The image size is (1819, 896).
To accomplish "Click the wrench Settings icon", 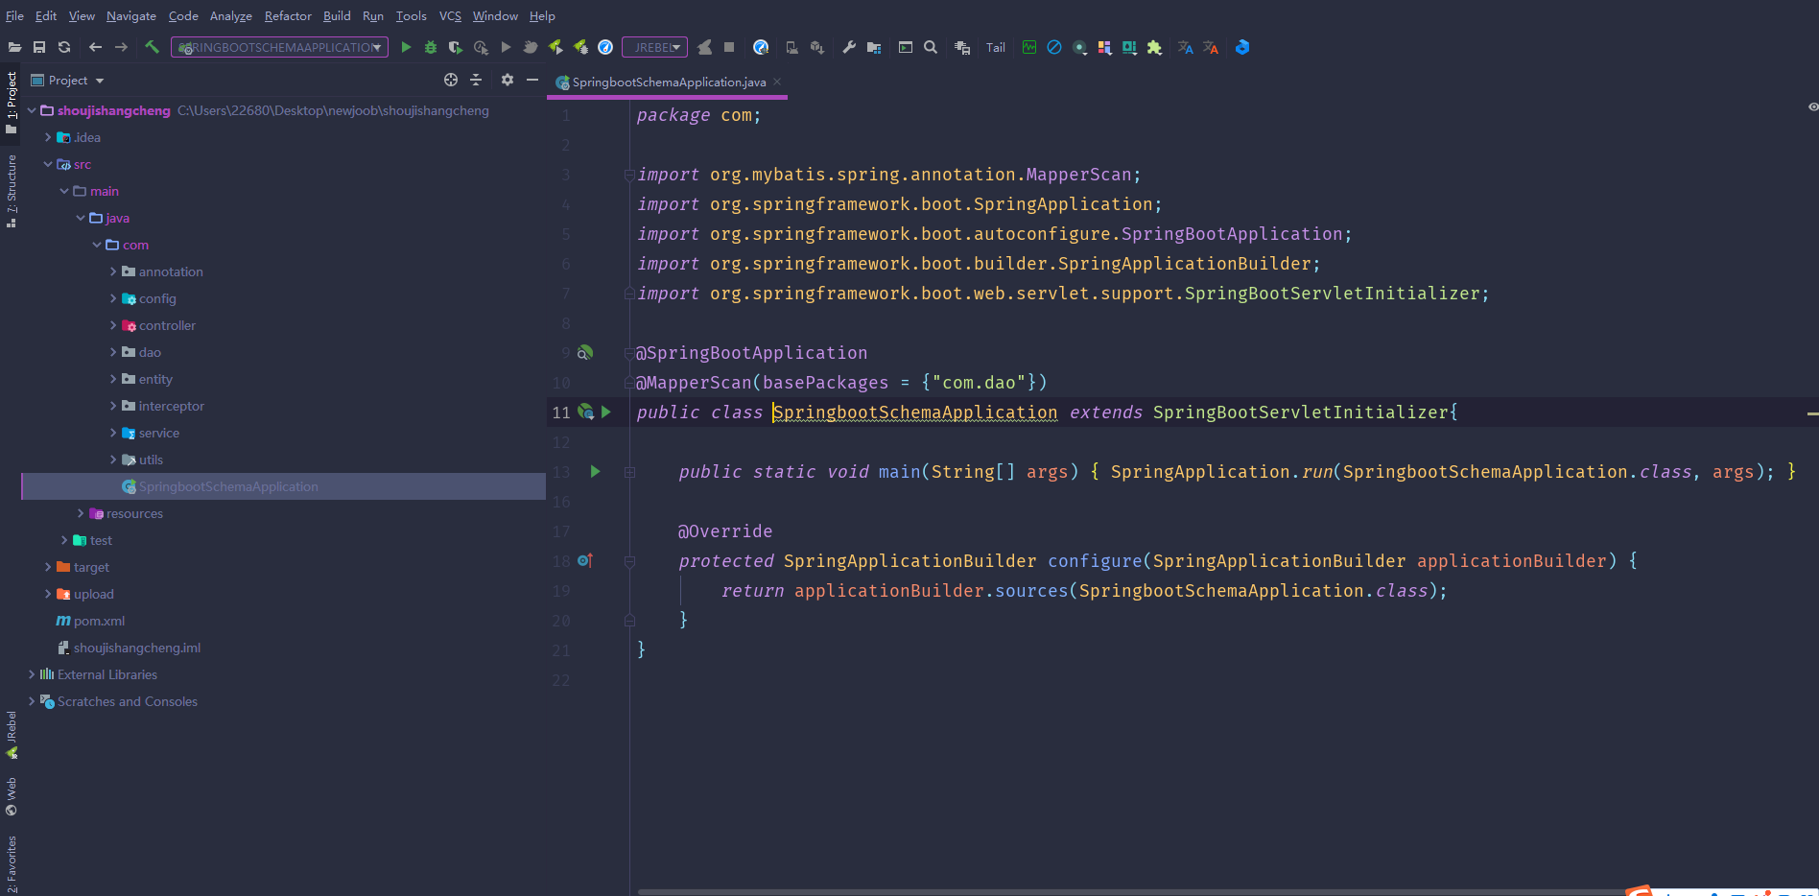I will pos(849,47).
